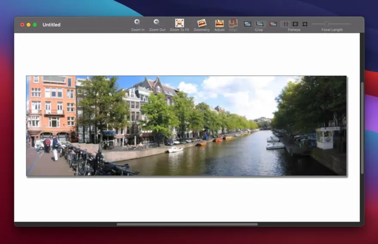Click the Untitled window title text
Viewport: 378px width, 244px height.
pyautogui.click(x=52, y=25)
